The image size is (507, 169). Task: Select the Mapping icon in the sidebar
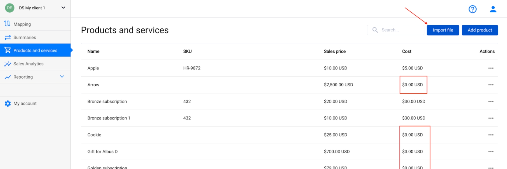pos(8,24)
